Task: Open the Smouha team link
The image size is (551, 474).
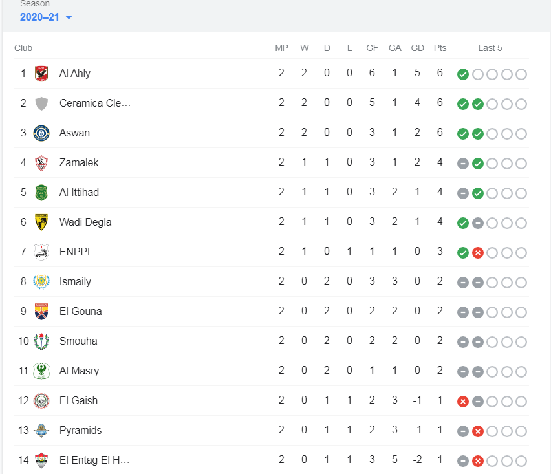Action: pyautogui.click(x=78, y=341)
